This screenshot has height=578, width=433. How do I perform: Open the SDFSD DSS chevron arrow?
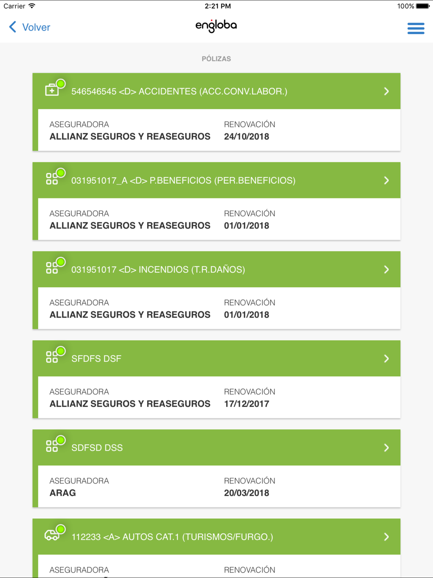click(x=386, y=448)
